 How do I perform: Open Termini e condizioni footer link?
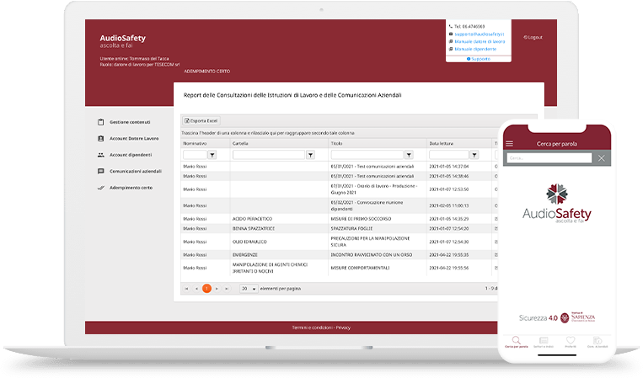(x=312, y=327)
